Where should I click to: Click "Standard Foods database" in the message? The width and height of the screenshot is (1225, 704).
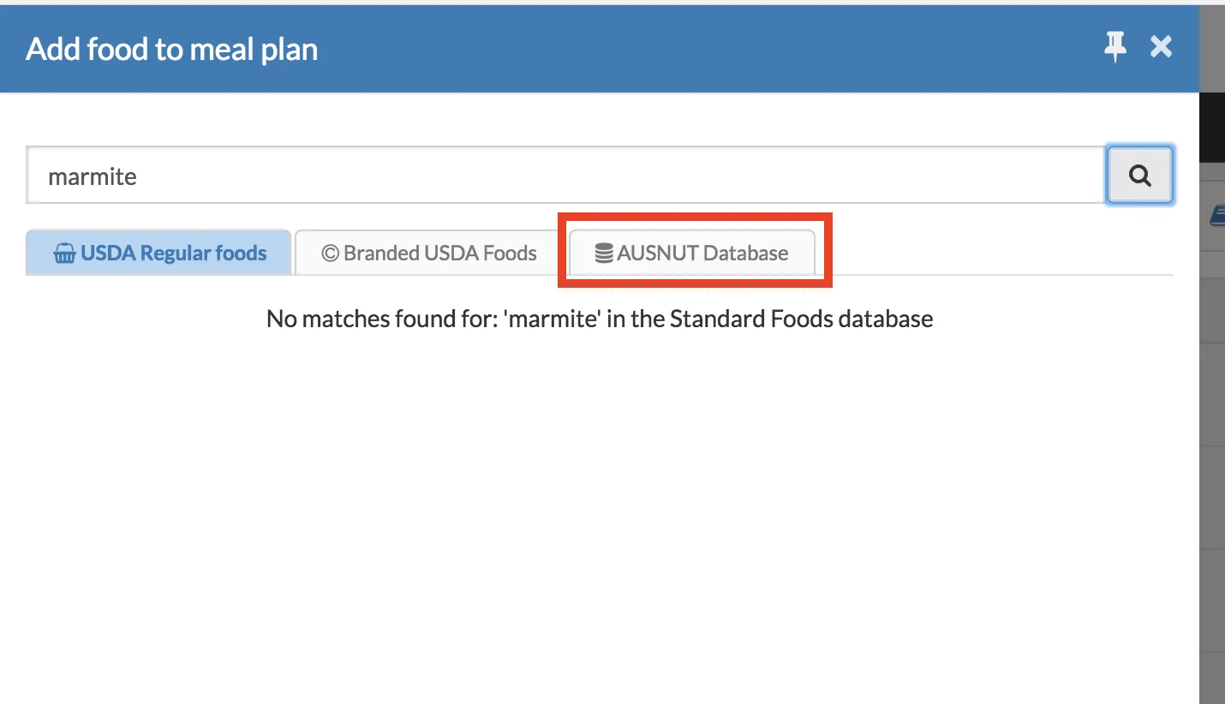[801, 319]
